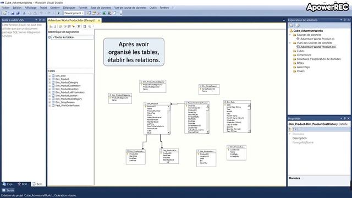
Task: Open the Edition menu
Action: coord(17,8)
